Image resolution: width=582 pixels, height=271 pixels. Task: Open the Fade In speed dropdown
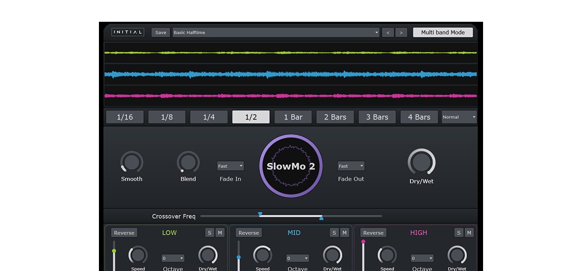tap(230, 166)
